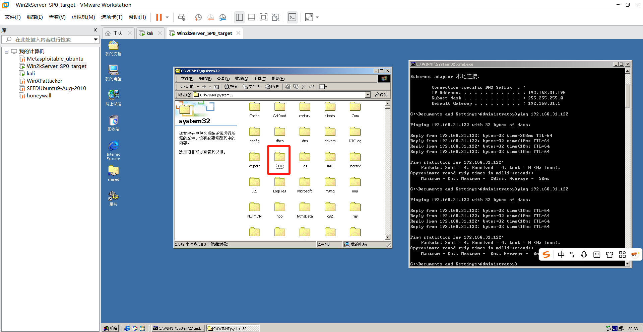The image size is (643, 332).
Task: Enter full screen mode icon
Action: (264, 17)
